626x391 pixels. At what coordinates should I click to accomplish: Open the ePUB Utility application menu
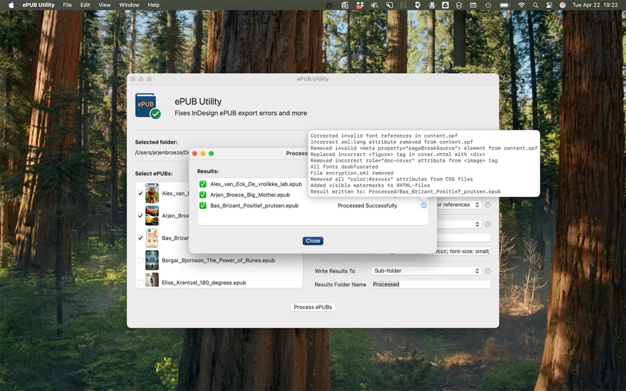[38, 5]
